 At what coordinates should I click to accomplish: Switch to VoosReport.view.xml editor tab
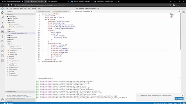pyautogui.click(x=44, y=12)
